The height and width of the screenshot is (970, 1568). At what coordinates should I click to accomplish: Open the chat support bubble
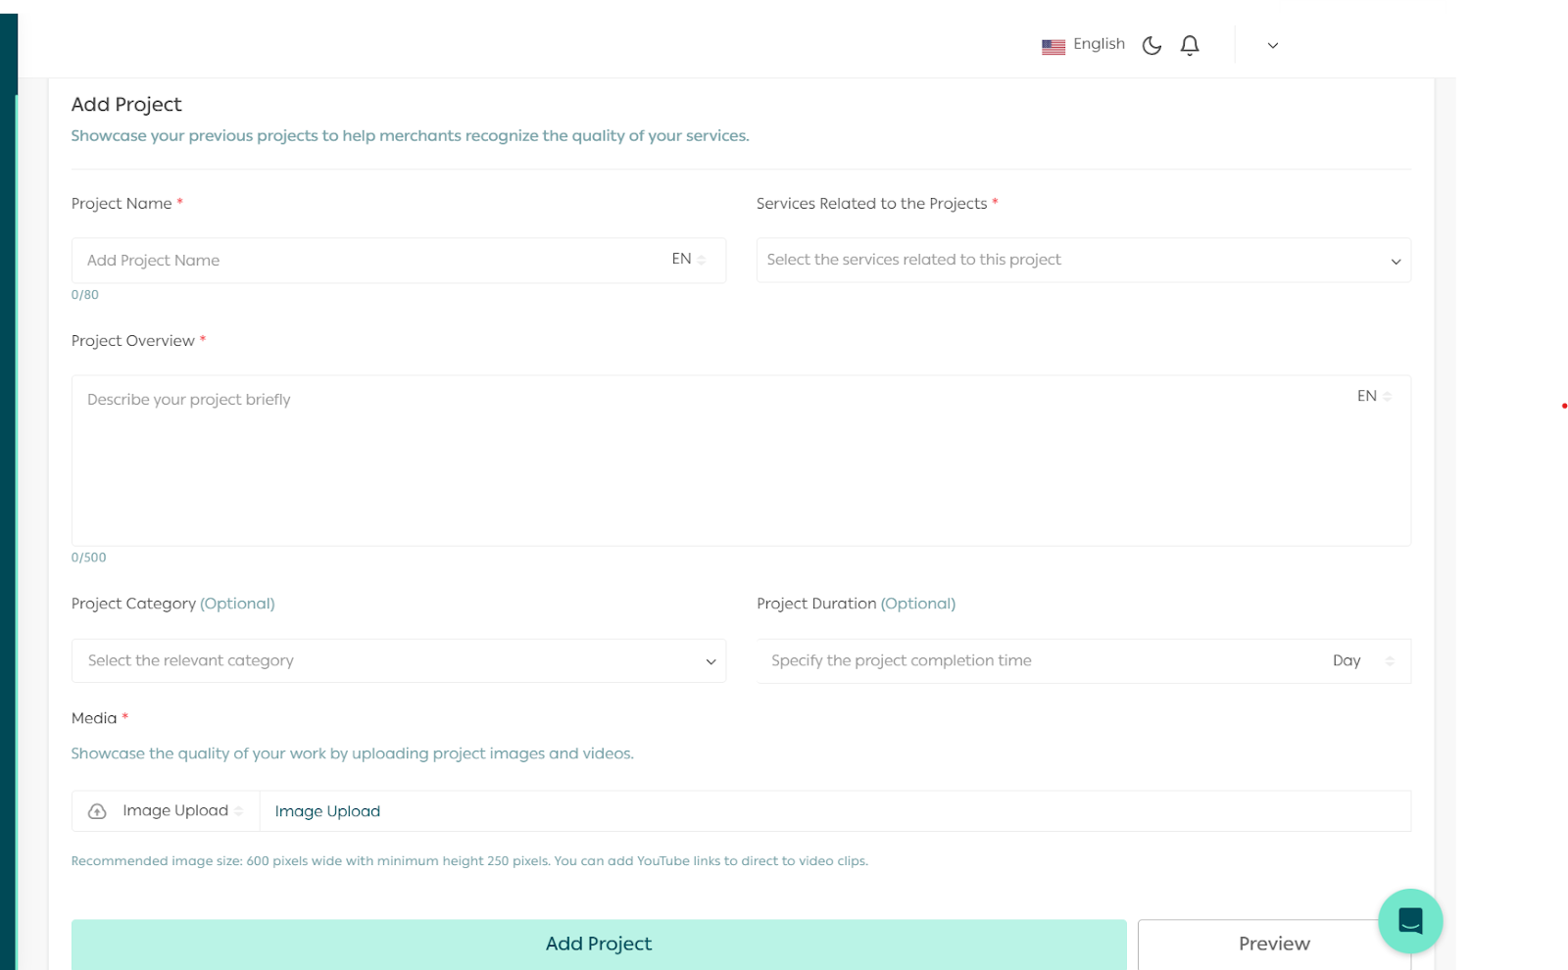(x=1409, y=921)
